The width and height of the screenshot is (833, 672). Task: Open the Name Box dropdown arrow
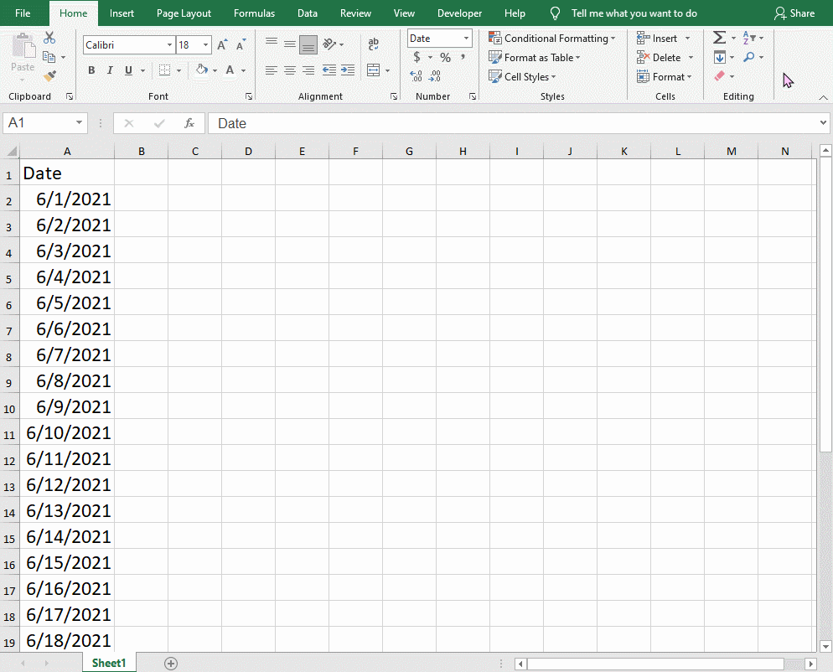79,122
